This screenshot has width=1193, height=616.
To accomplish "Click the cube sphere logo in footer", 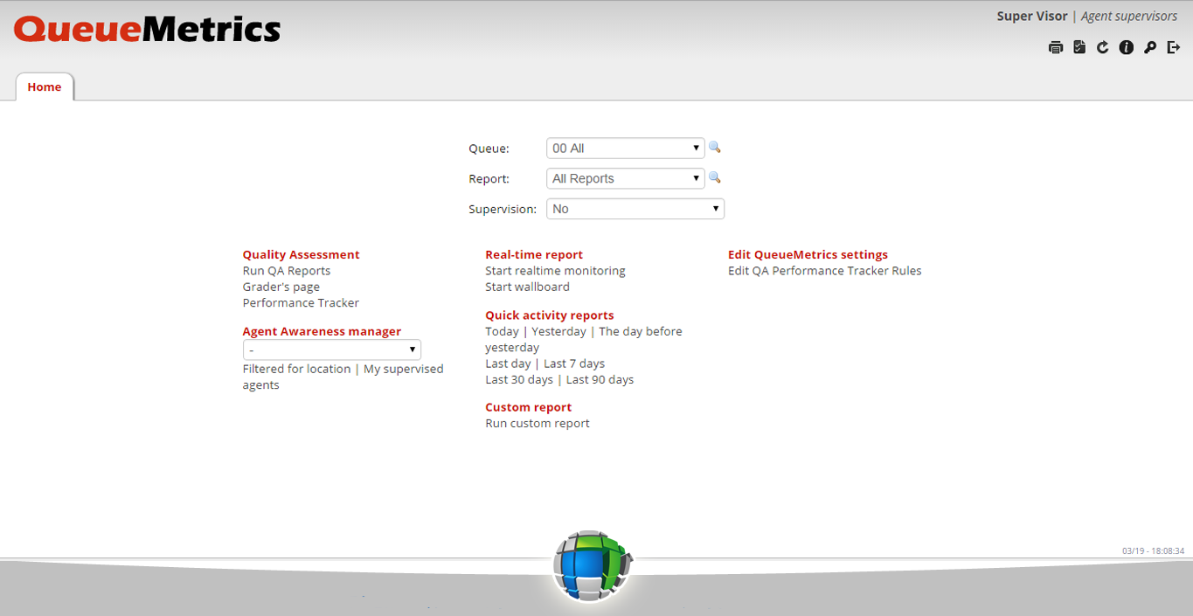I will pos(592,565).
